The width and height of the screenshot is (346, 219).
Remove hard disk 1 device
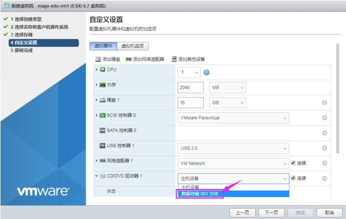pyautogui.click(x=324, y=103)
